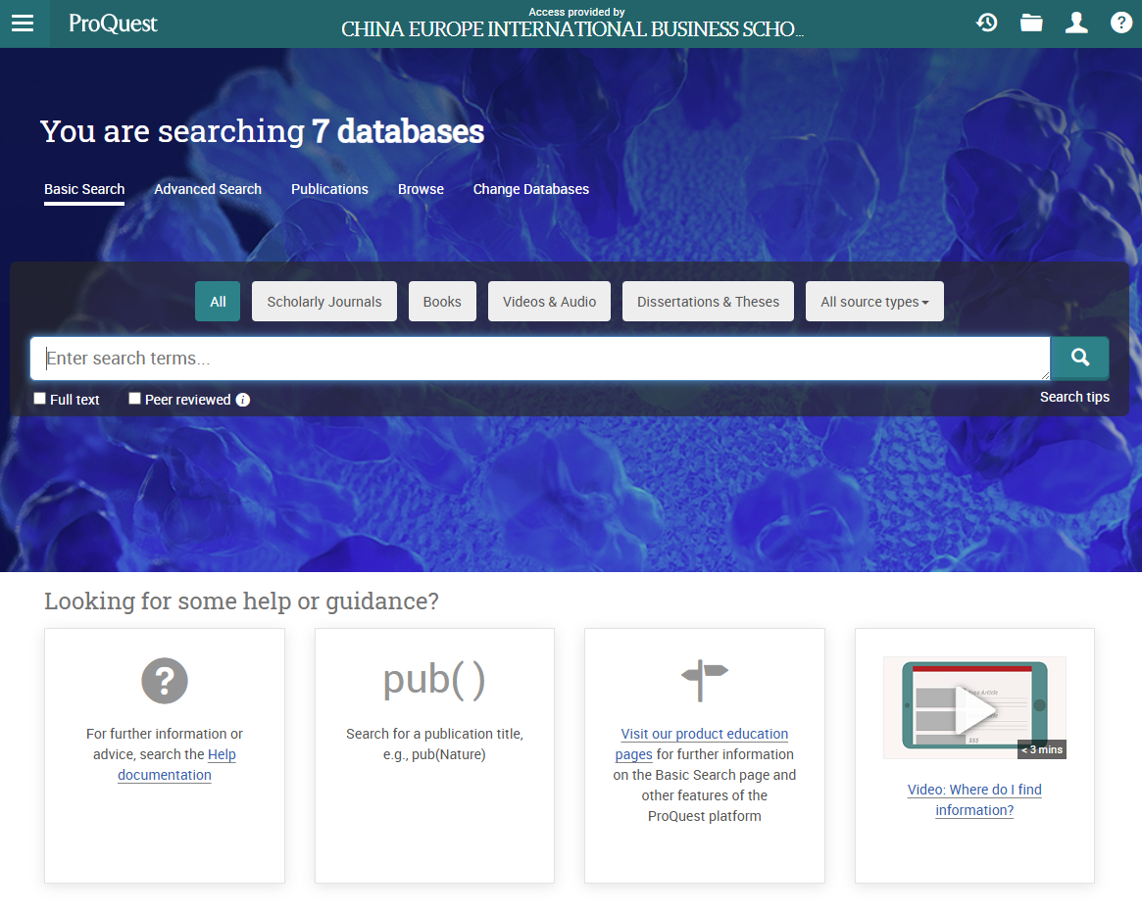This screenshot has height=913, width=1142.
Task: Tick the Peer reviewed checkbox
Action: click(x=135, y=399)
